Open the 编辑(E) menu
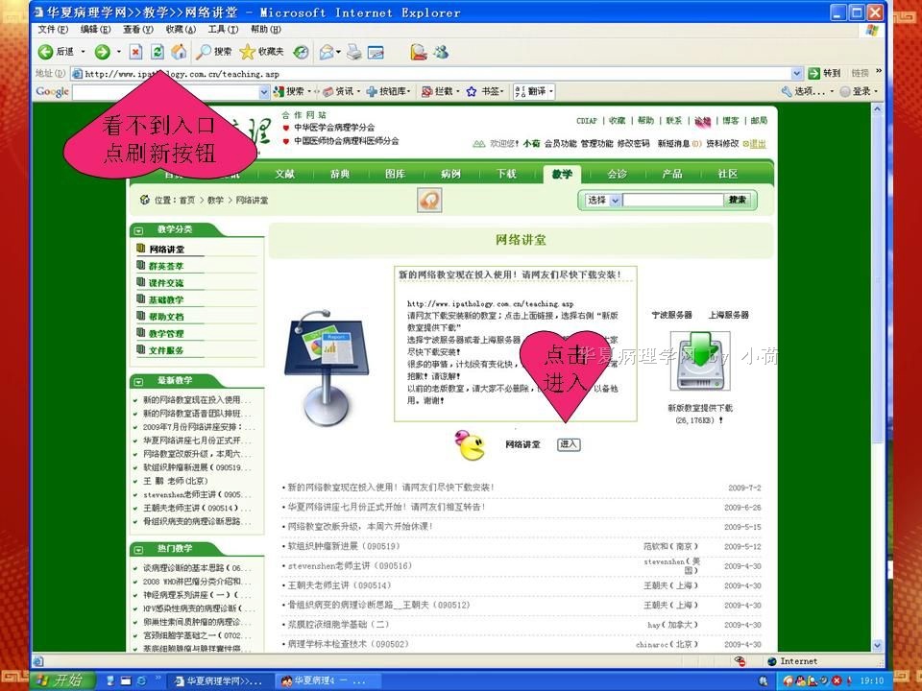 (95, 30)
